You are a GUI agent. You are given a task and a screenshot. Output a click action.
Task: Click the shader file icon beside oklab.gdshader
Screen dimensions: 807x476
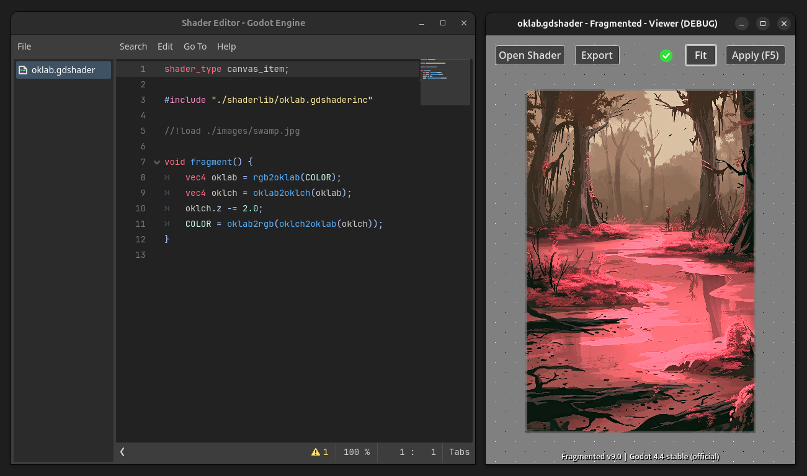click(x=24, y=70)
